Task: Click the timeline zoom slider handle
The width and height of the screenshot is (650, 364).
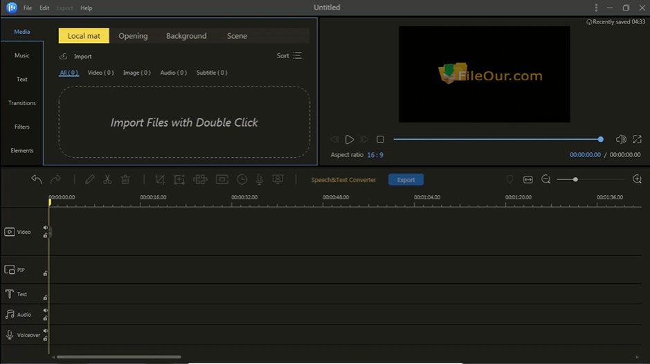Action: (575, 179)
